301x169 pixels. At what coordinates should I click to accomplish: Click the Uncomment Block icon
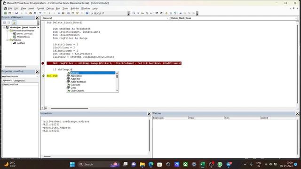[x=175, y=13]
